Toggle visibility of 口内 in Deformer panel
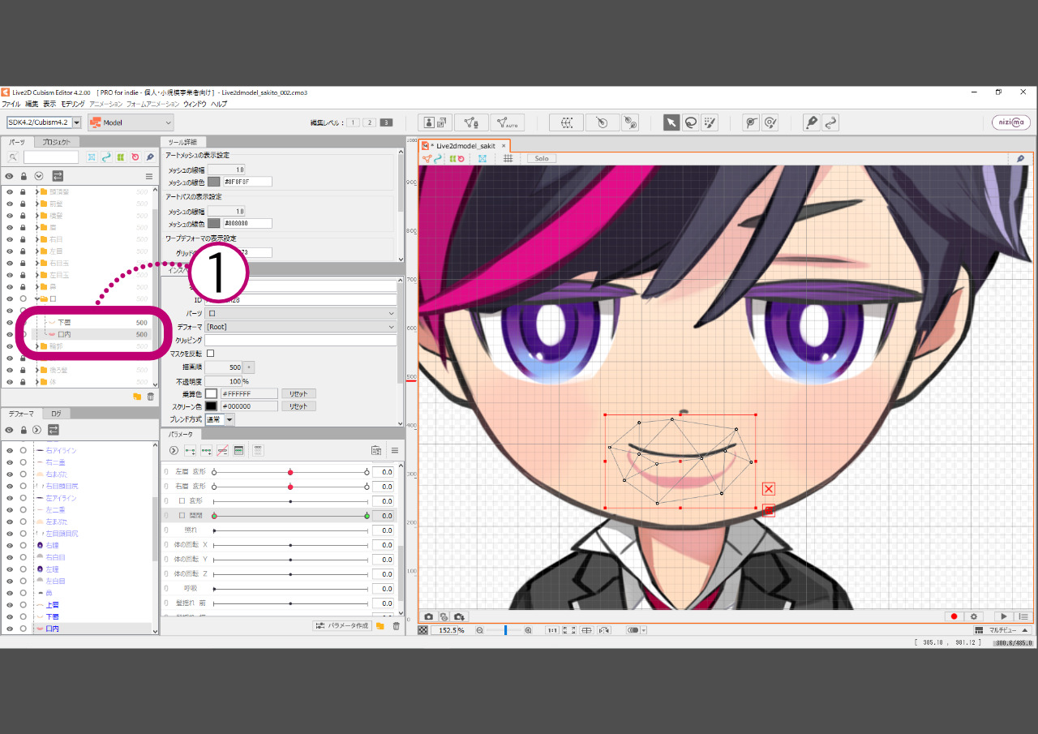1038x734 pixels. (x=10, y=629)
